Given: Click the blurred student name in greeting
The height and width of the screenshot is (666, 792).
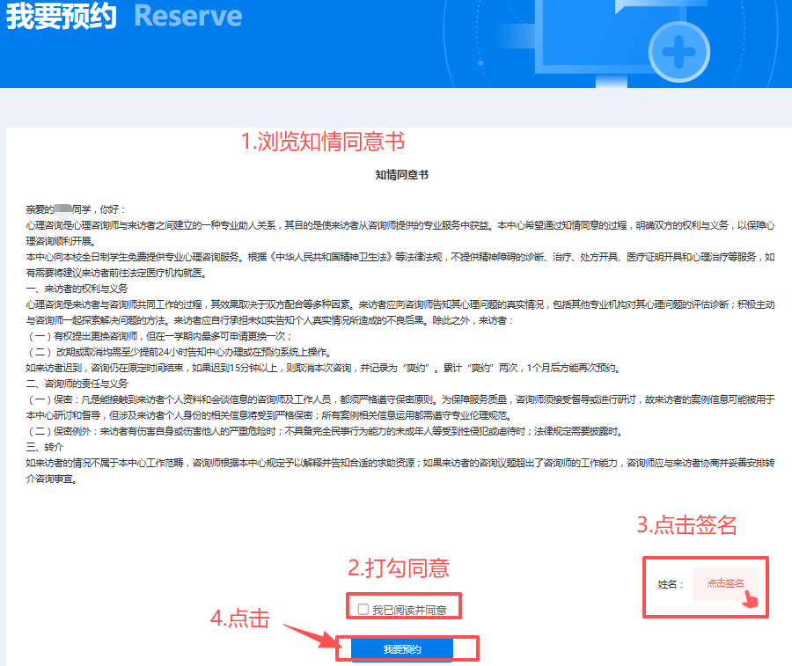Looking at the screenshot, I should point(64,209).
